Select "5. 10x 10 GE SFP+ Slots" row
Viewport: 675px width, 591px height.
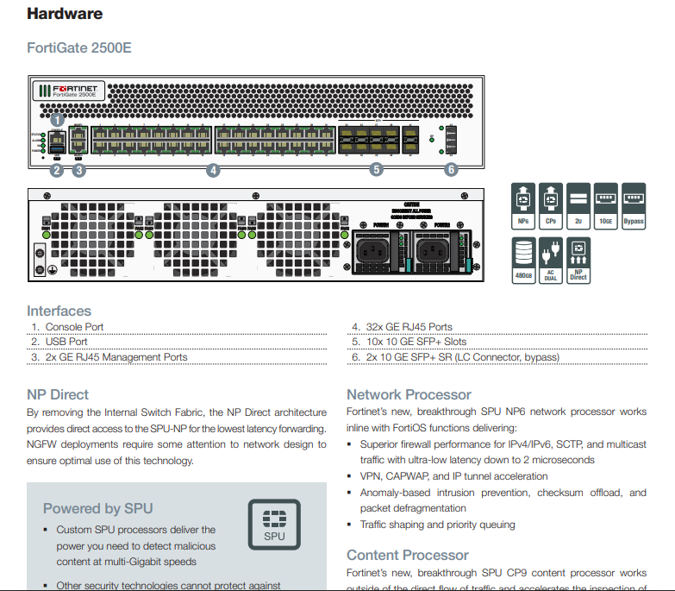pyautogui.click(x=497, y=342)
